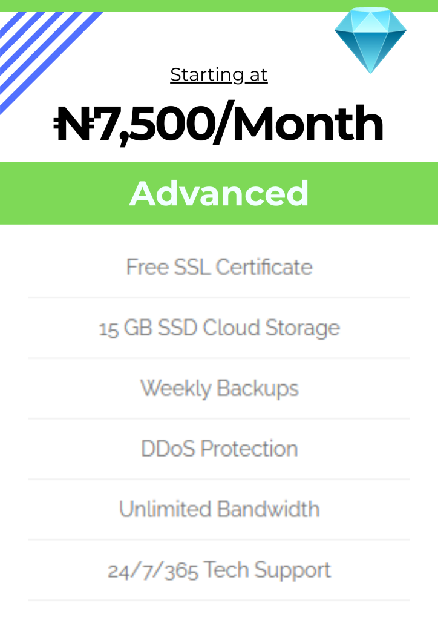Choose the DDoS Protection feature row
This screenshot has height=620, width=438.
click(x=219, y=449)
